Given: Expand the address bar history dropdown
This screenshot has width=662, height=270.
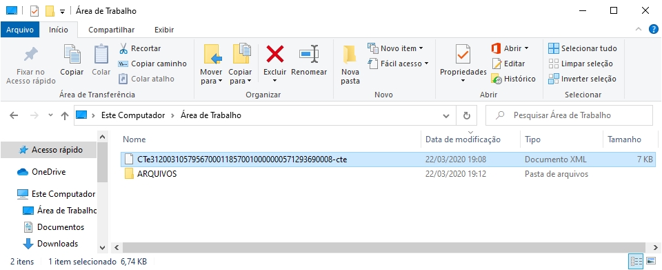Looking at the screenshot, I should pyautogui.click(x=446, y=115).
